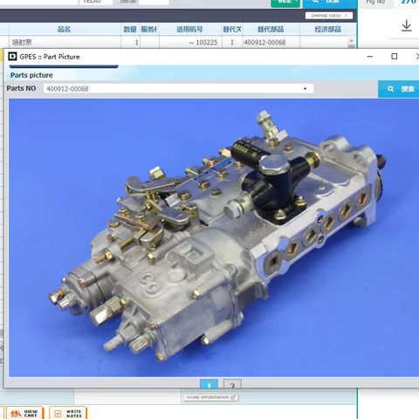Switch to picture page 2
Image resolution: width=419 pixels, height=419 pixels.
click(x=232, y=384)
